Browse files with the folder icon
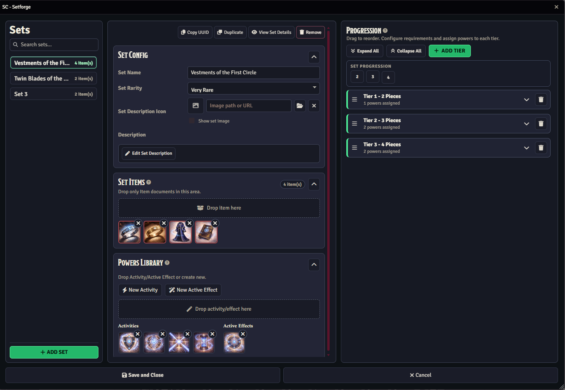 pos(300,106)
